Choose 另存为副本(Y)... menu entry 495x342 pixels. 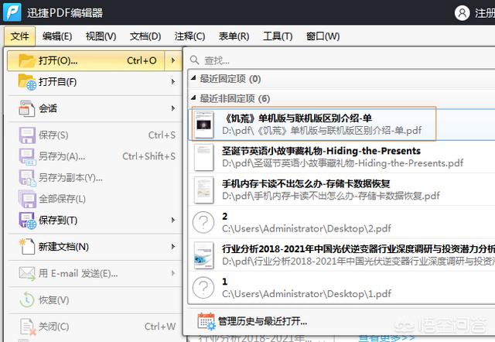click(94, 178)
